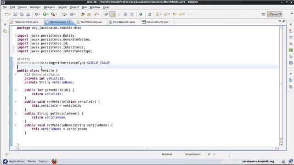Click the Print toolbar icon
Screen dimensions: 294x165
28,14
